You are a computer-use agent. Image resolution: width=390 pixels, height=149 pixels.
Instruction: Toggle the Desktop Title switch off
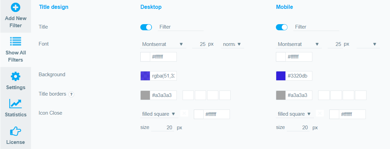146,27
